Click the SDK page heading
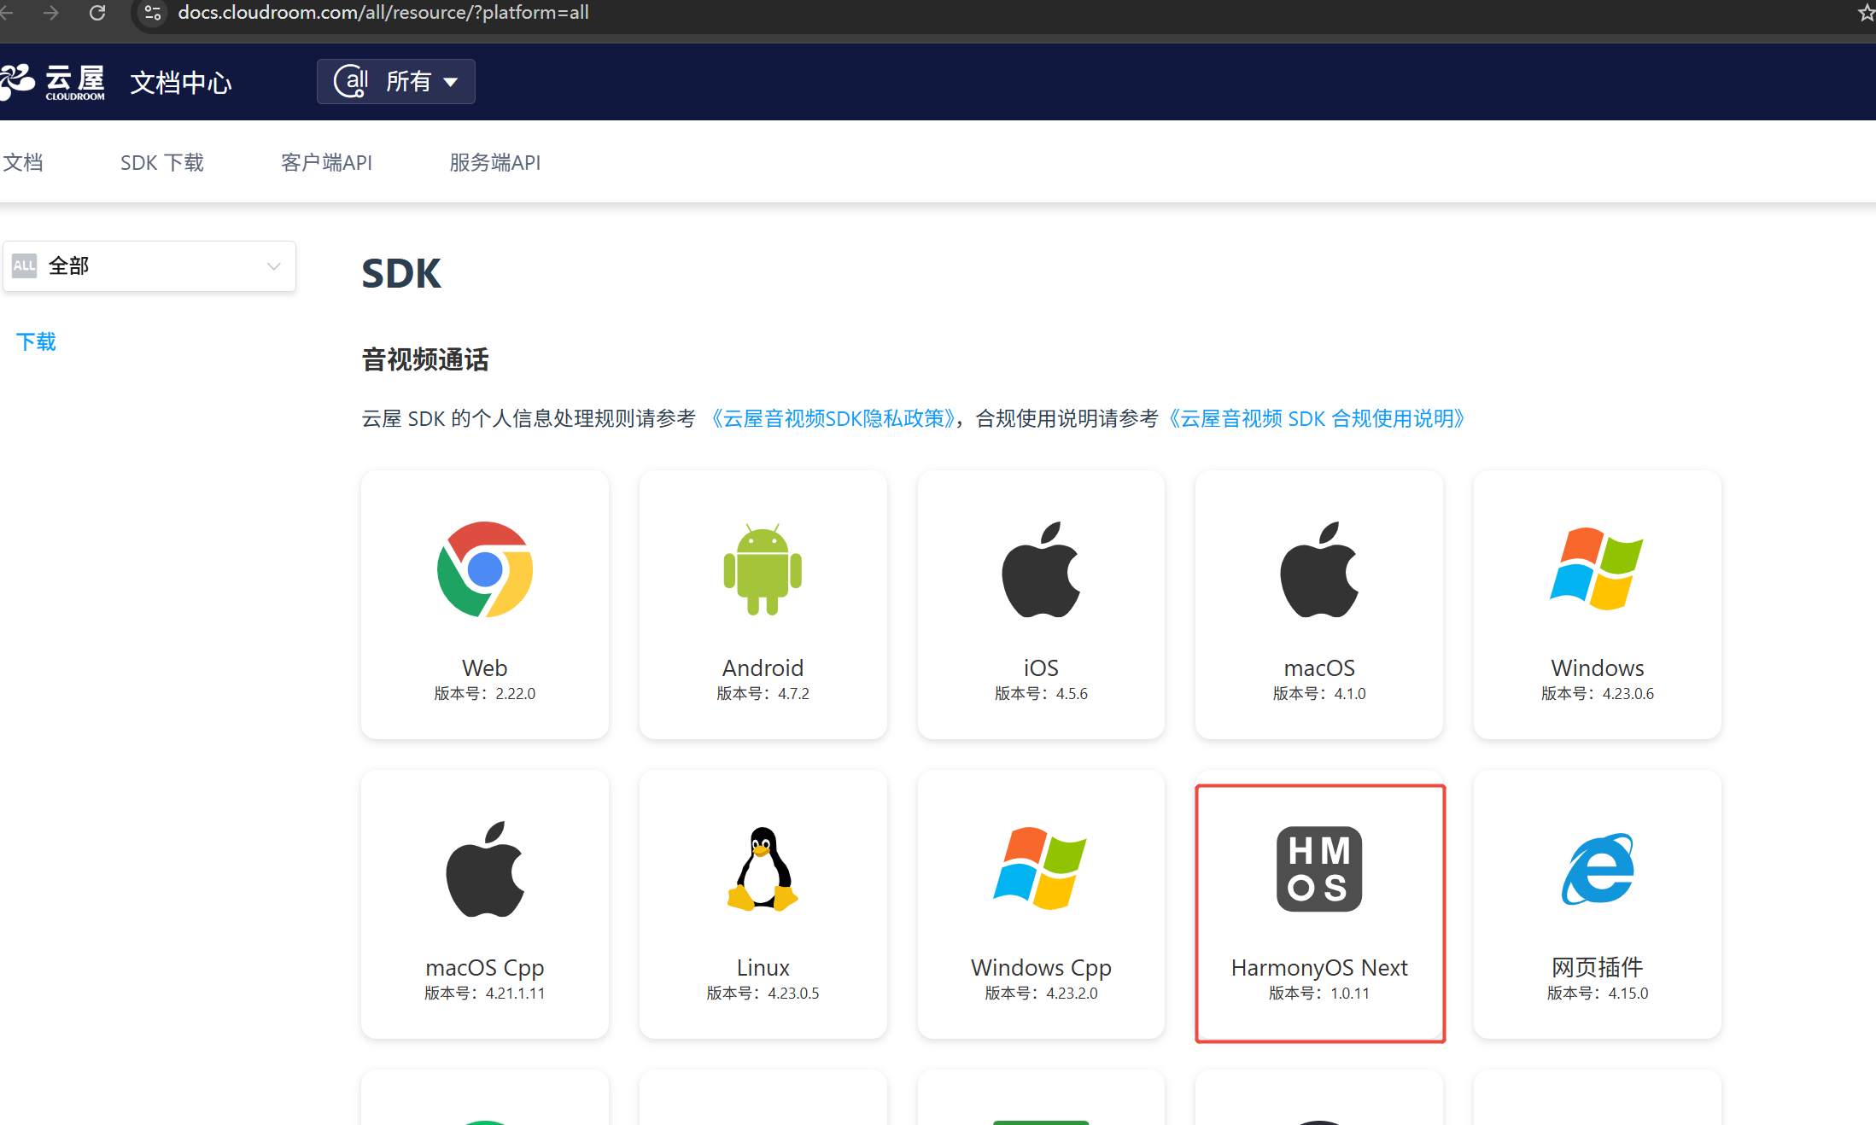 [401, 274]
